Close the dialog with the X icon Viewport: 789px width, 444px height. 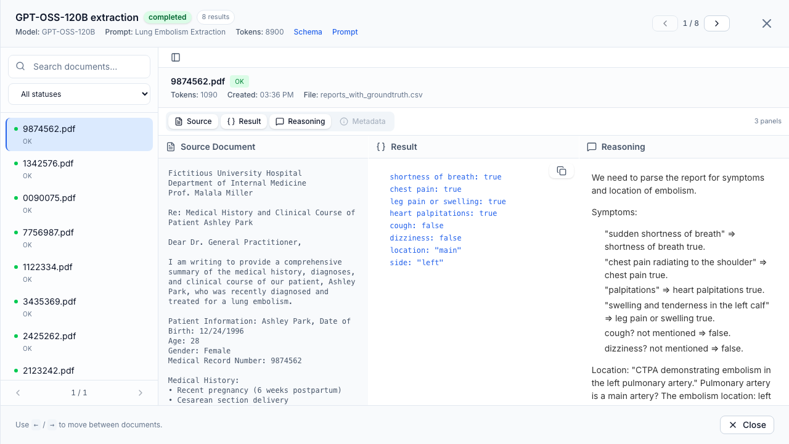(x=767, y=23)
